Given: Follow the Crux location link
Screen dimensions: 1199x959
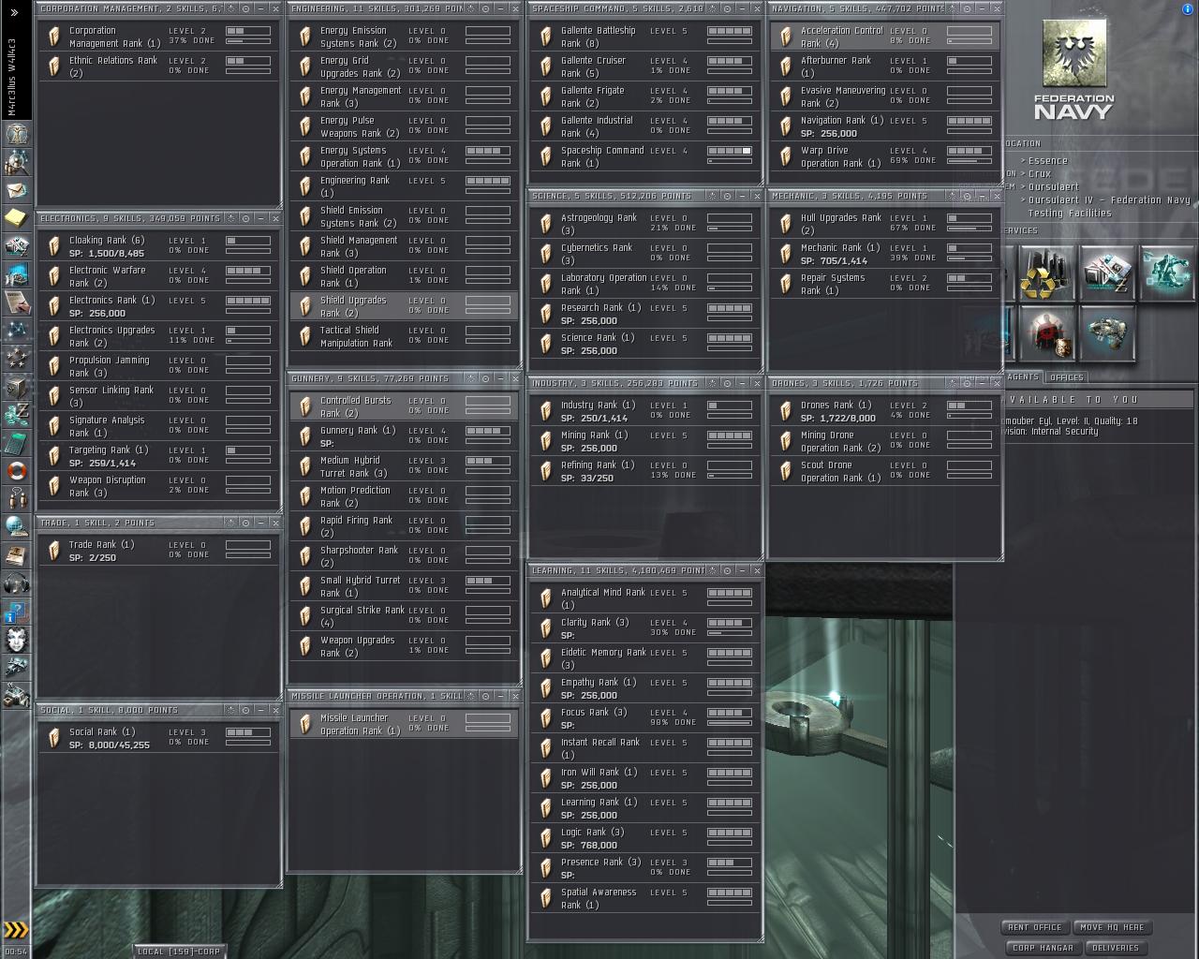Looking at the screenshot, I should pyautogui.click(x=1040, y=174).
